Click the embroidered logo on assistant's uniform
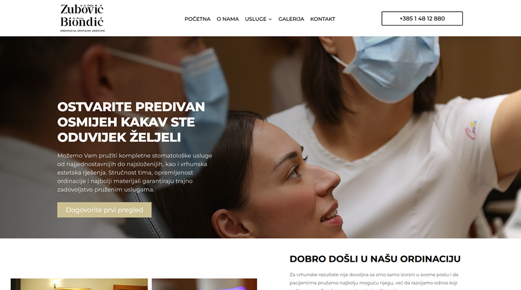Screen dimensions: 521x290 tap(471, 130)
